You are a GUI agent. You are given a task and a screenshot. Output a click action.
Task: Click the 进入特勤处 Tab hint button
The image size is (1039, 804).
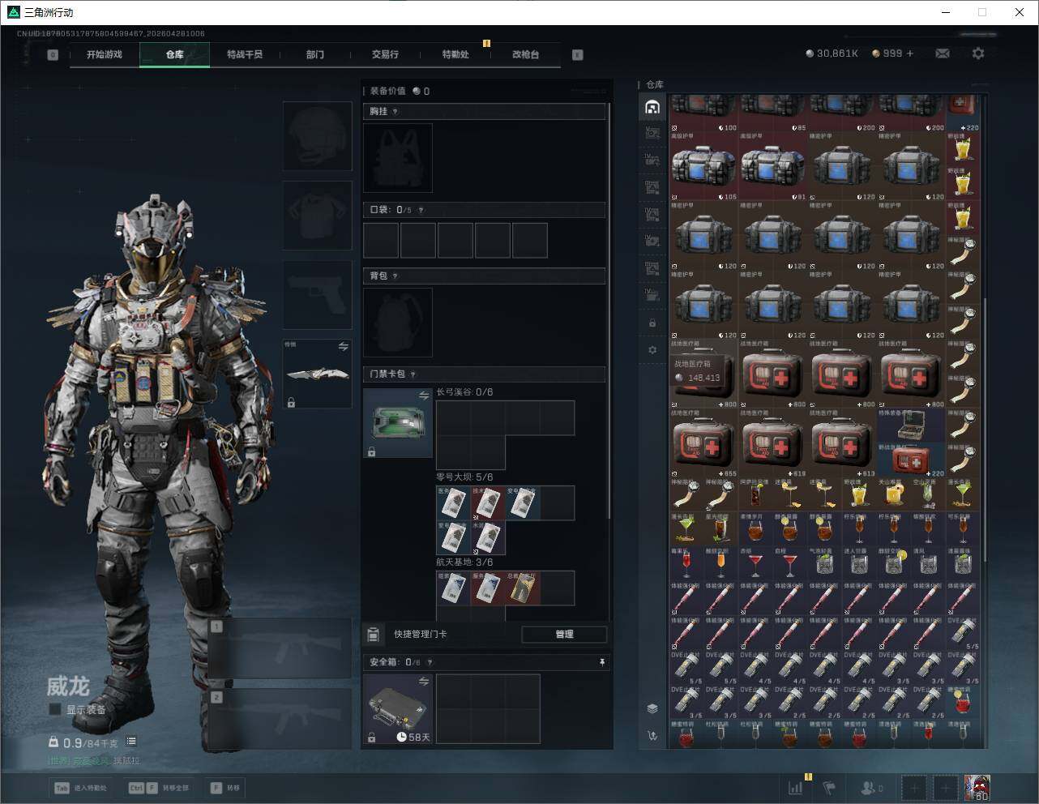(x=80, y=788)
